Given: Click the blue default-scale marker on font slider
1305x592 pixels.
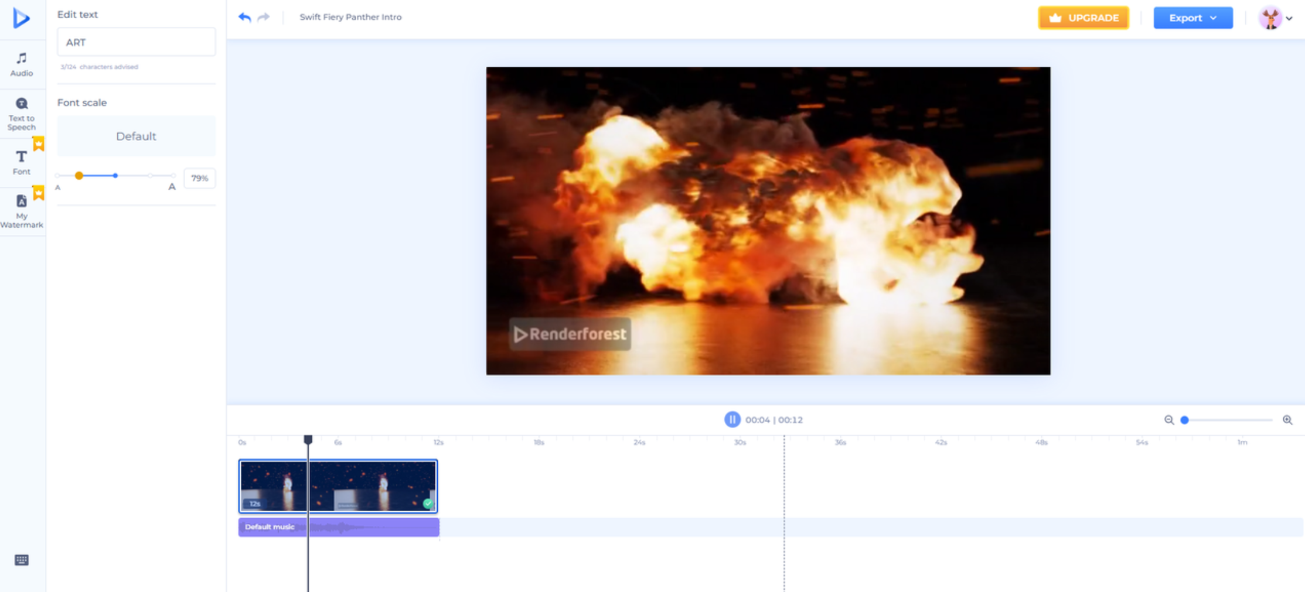Looking at the screenshot, I should coord(115,176).
